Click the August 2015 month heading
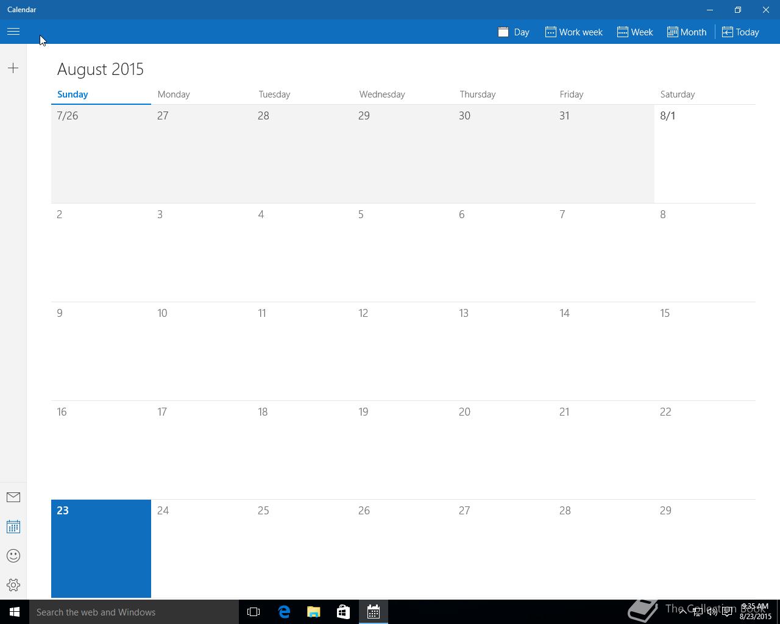 click(101, 69)
